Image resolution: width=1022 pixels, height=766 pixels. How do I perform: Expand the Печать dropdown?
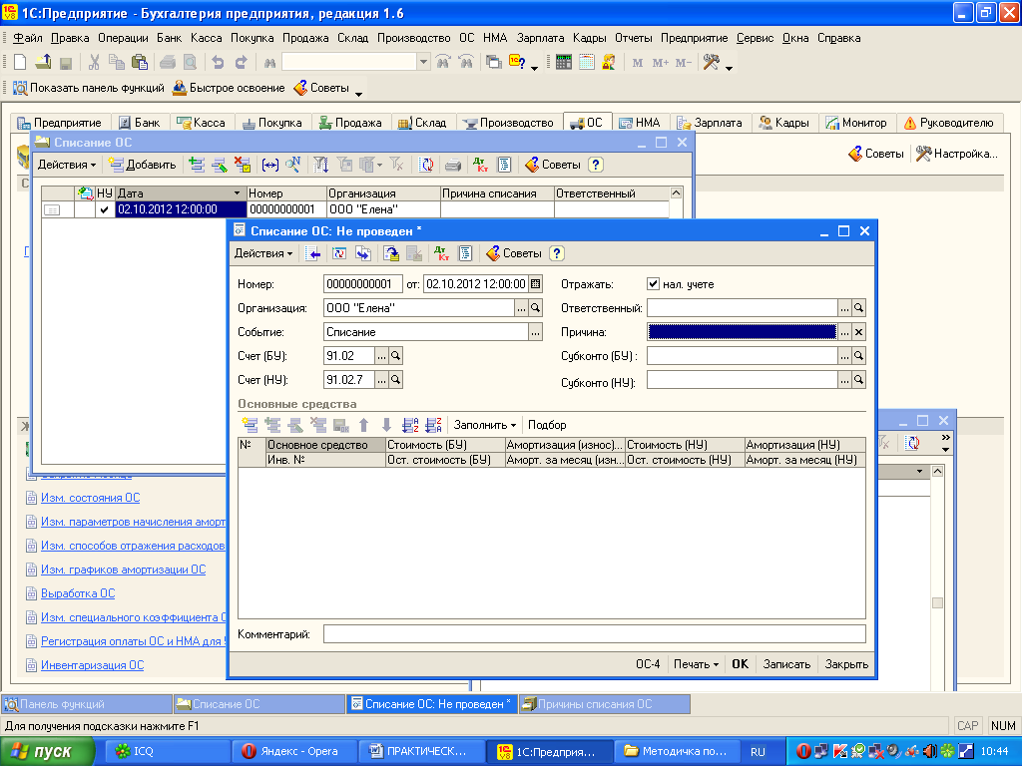click(696, 664)
